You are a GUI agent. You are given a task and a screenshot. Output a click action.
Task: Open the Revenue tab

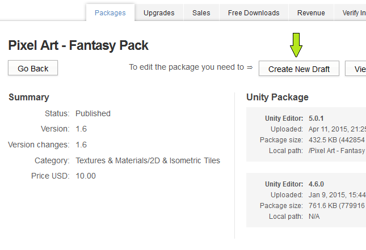[311, 12]
